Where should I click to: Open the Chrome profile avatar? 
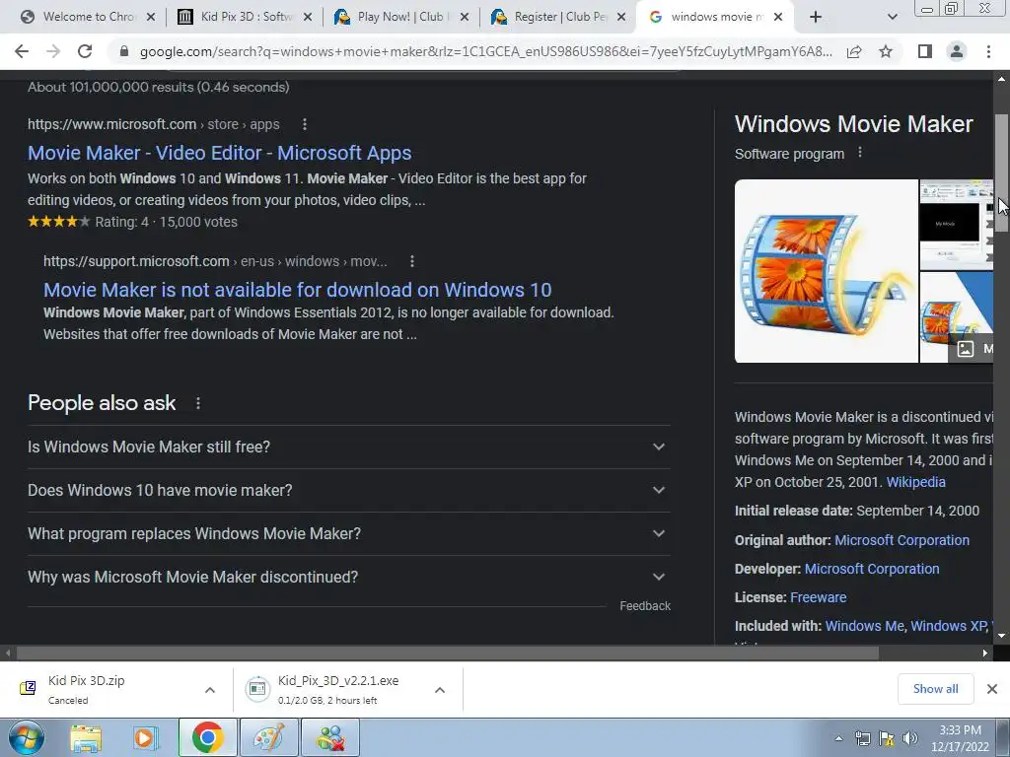pyautogui.click(x=957, y=51)
